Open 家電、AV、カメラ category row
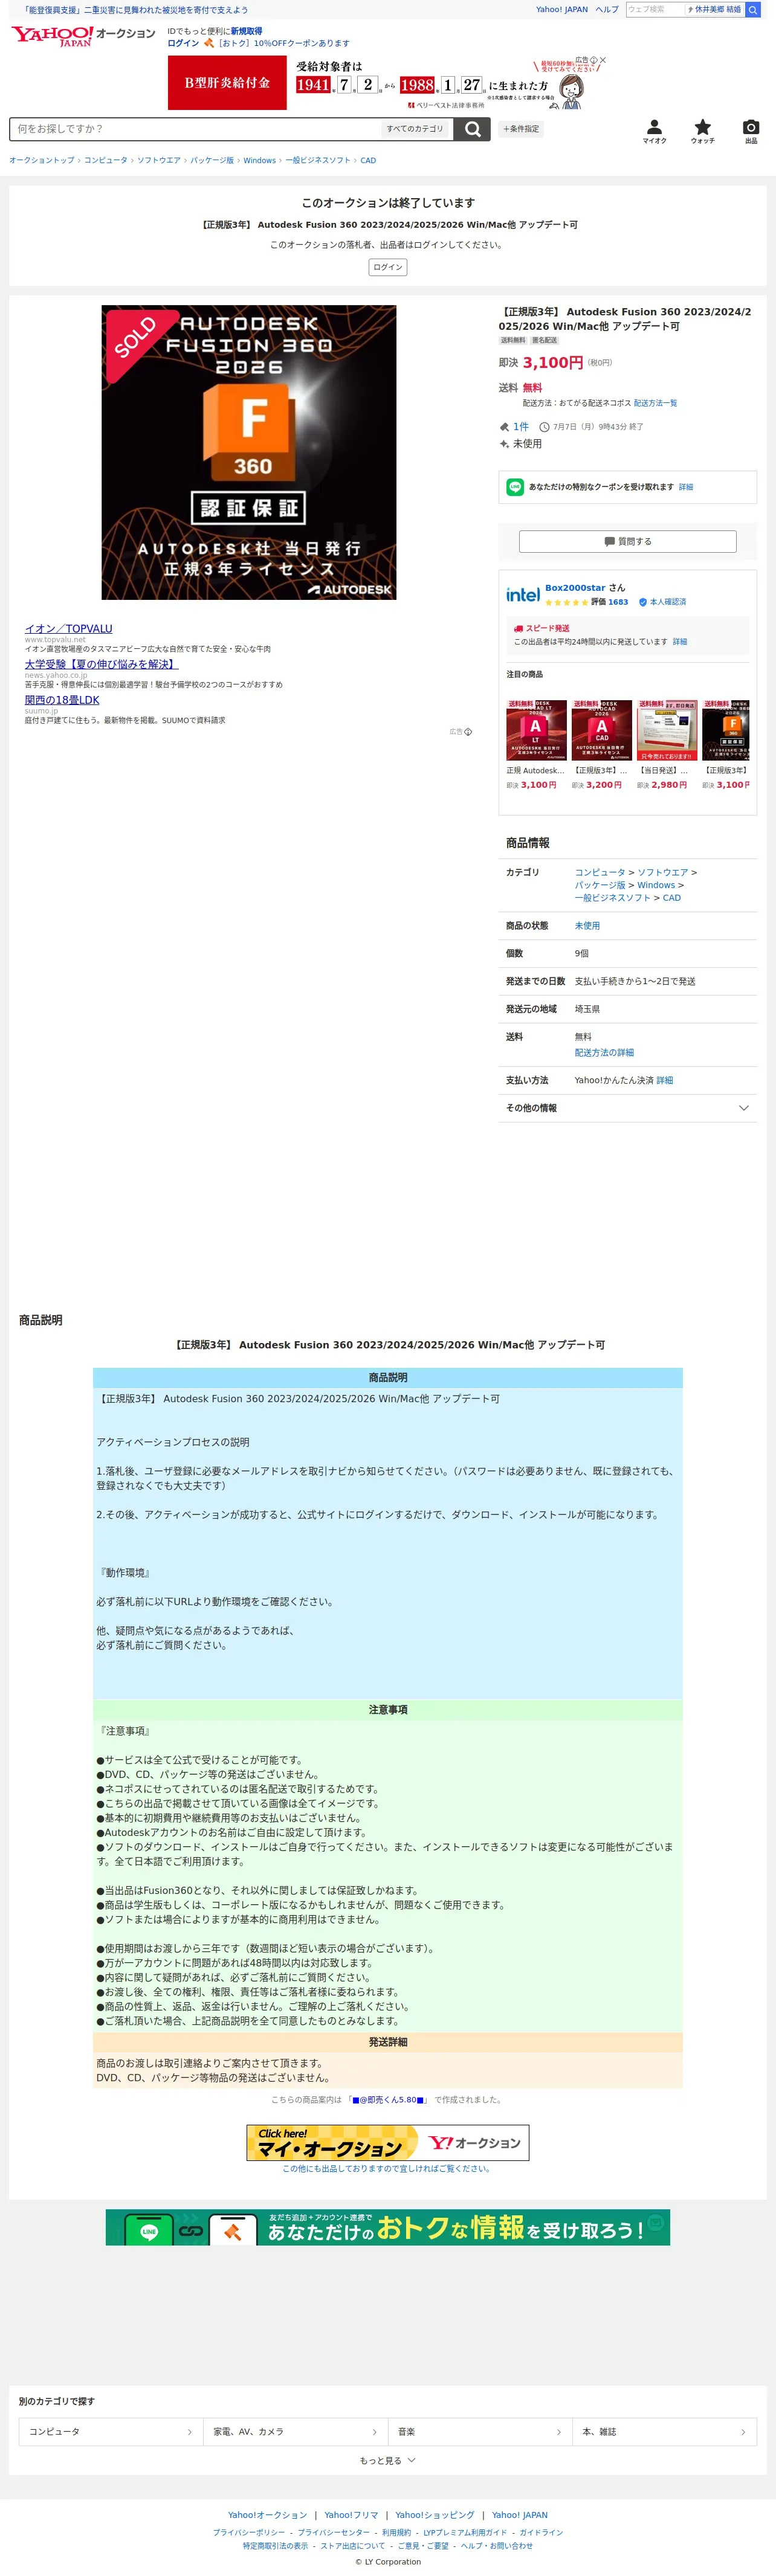Image resolution: width=776 pixels, height=2576 pixels. pos(295,2432)
